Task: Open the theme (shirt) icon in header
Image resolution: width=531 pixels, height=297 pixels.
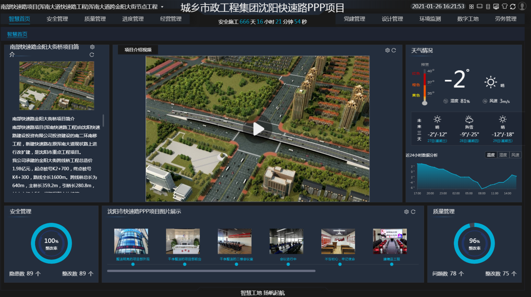Action: pos(504,6)
